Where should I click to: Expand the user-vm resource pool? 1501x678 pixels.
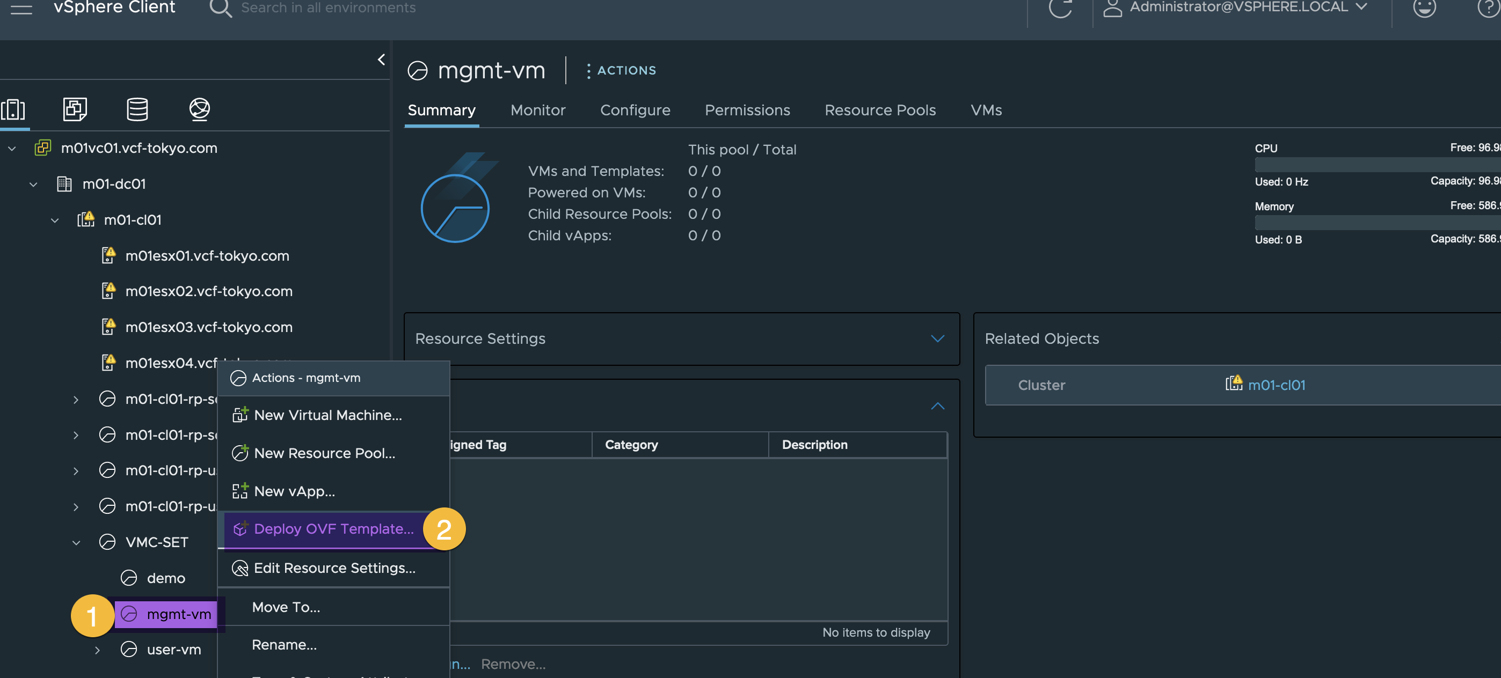[97, 650]
